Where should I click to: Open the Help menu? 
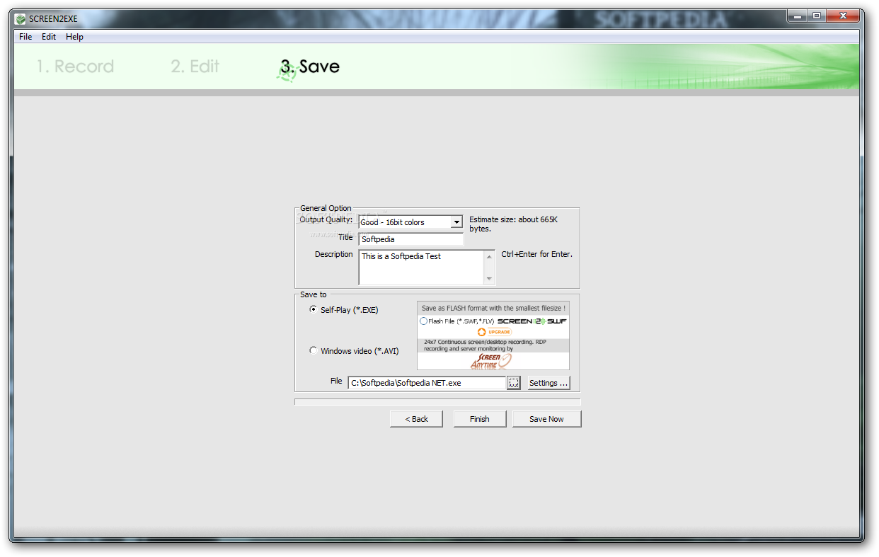pyautogui.click(x=74, y=37)
